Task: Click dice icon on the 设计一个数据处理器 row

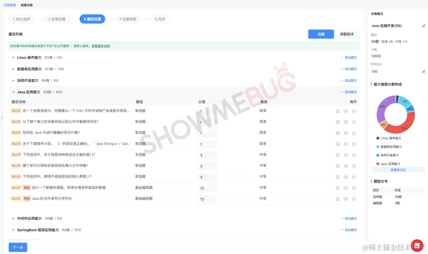Action: pyautogui.click(x=338, y=188)
